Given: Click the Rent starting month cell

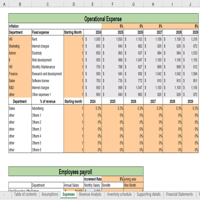Looking at the screenshot, I should [74, 39].
